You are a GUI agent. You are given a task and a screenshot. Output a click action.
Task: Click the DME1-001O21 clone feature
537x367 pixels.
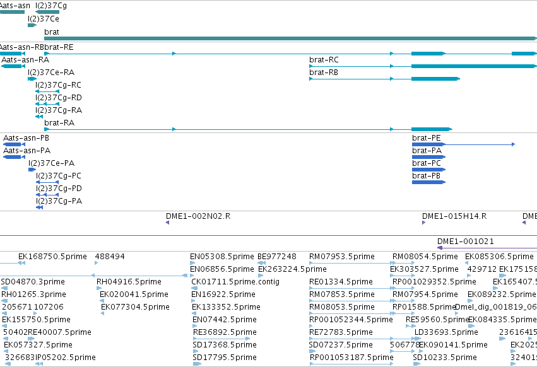click(487, 248)
